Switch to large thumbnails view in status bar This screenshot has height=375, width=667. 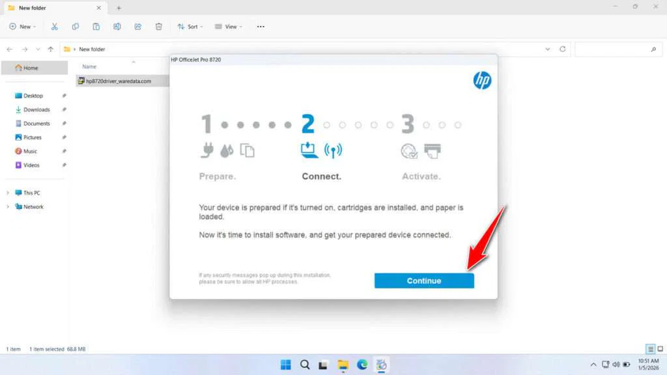659,348
